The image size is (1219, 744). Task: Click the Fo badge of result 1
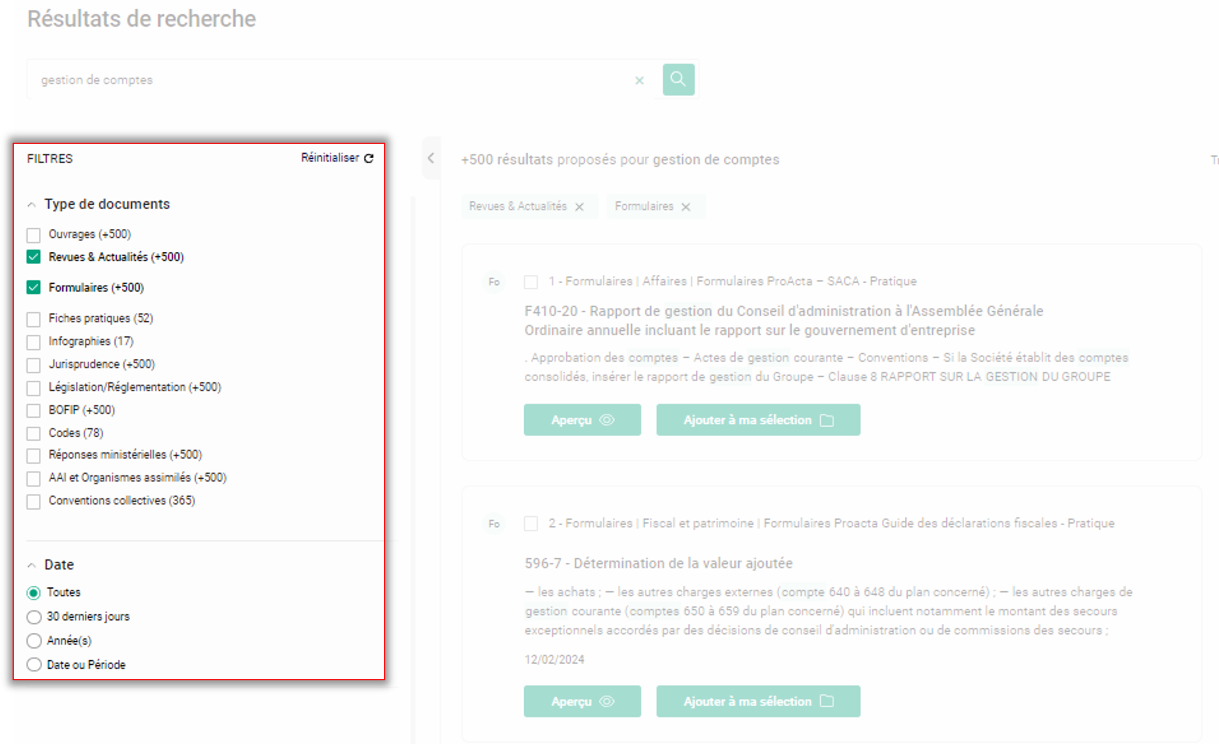pos(494,282)
